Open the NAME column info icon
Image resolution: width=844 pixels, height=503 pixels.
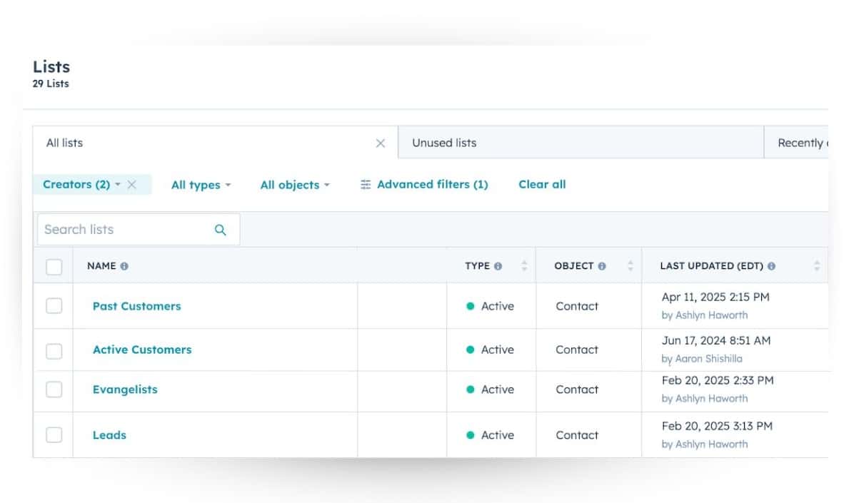click(x=124, y=266)
